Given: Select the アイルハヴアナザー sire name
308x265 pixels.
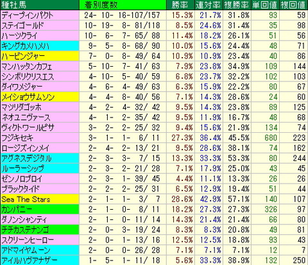Looking at the screenshot, I should click(x=30, y=261).
